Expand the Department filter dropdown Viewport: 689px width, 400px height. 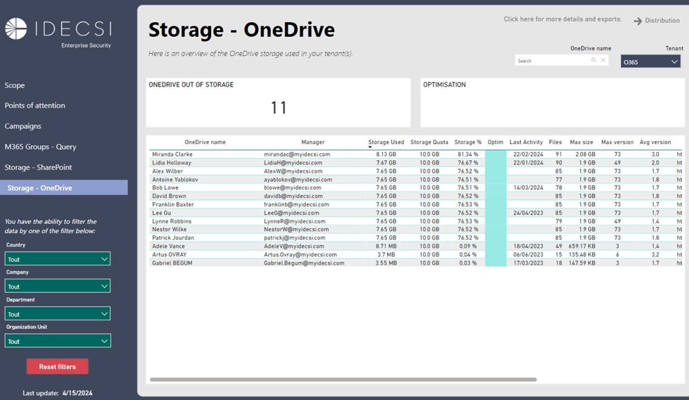tap(57, 313)
